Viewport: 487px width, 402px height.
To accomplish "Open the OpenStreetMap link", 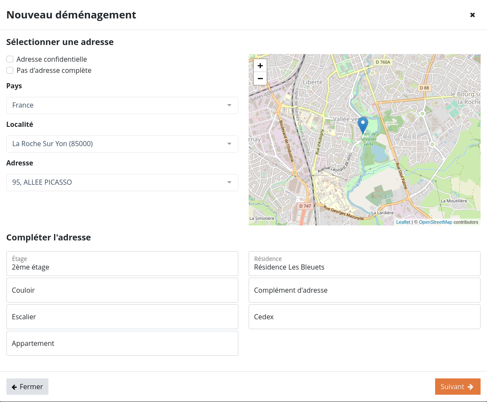I will (x=435, y=222).
